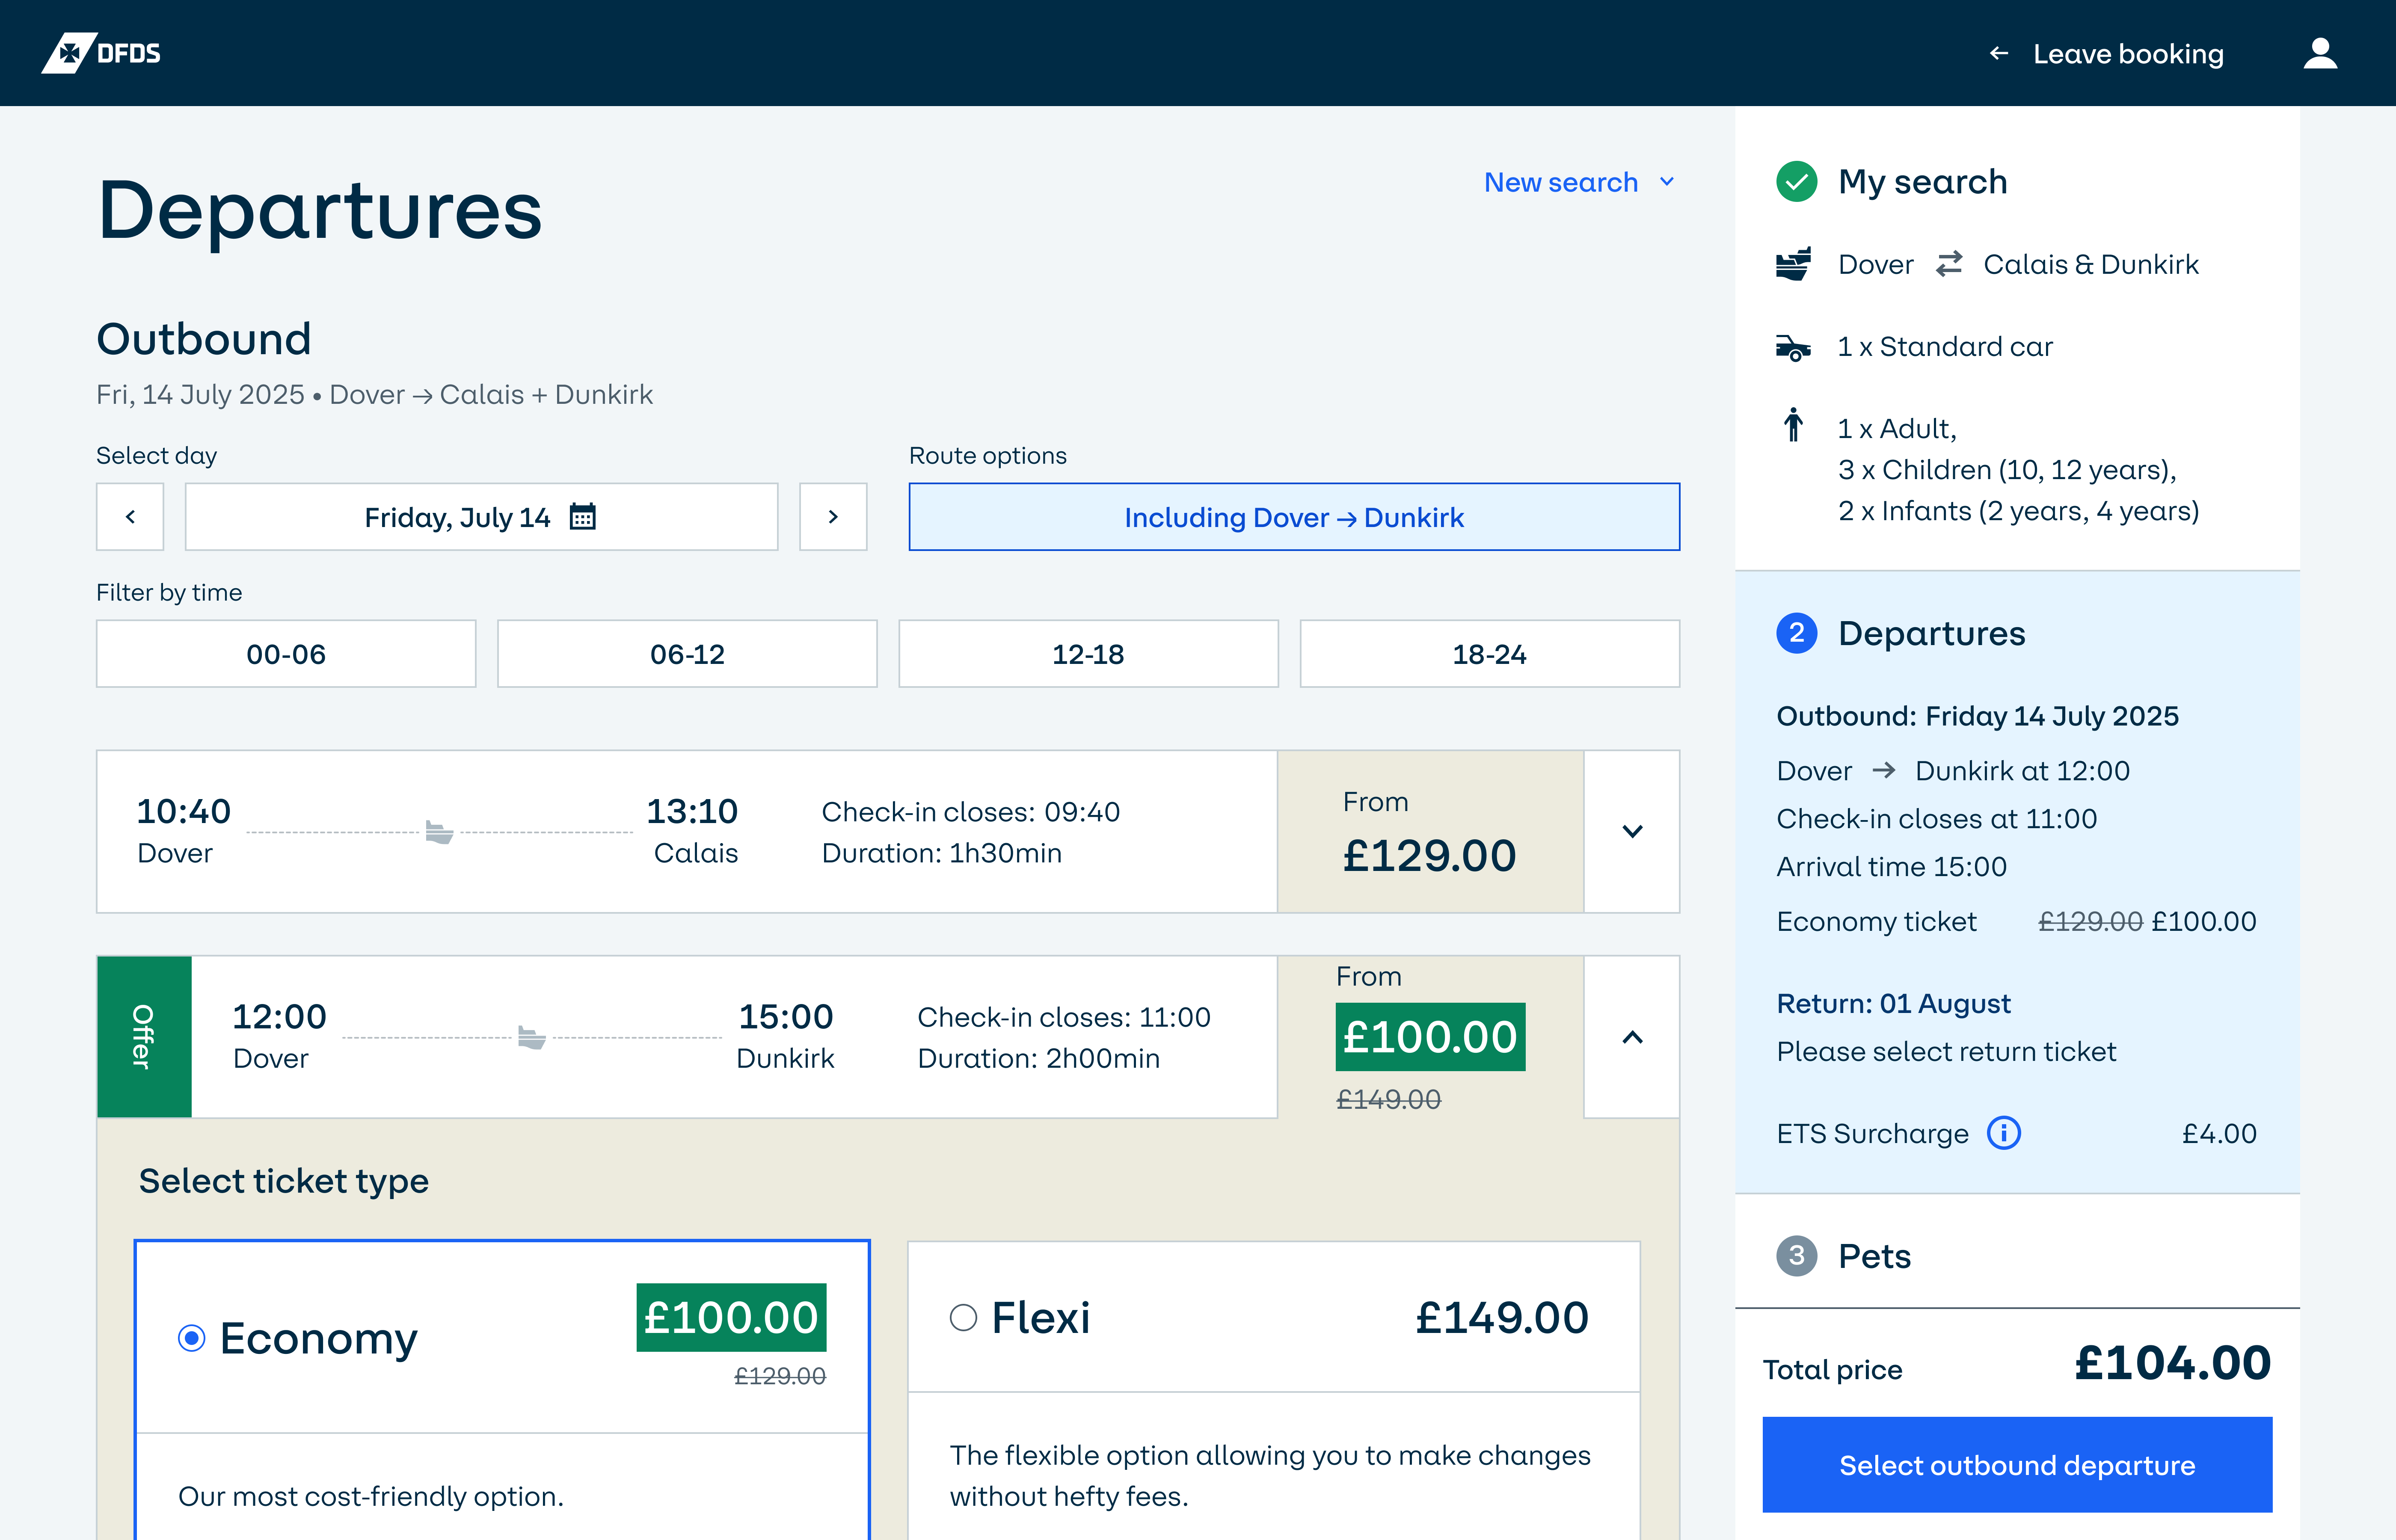This screenshot has width=2396, height=1540.
Task: Go to previous day arrow
Action: (x=130, y=517)
